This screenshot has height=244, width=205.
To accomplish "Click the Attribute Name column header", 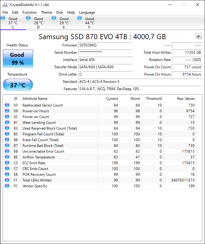I will click(59, 99).
